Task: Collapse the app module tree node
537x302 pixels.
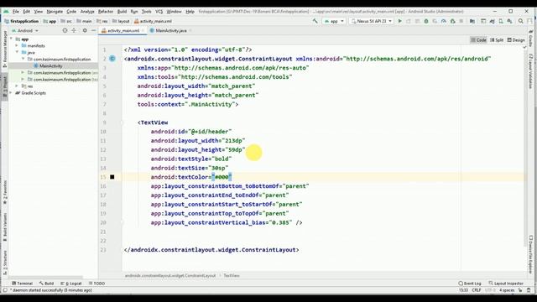Action: pyautogui.click(x=12, y=39)
